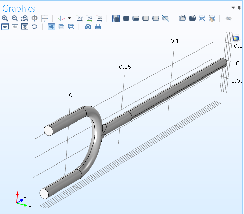This screenshot has width=244, height=214.
Task: Click the Zoom Extents icon
Action: click(45, 18)
